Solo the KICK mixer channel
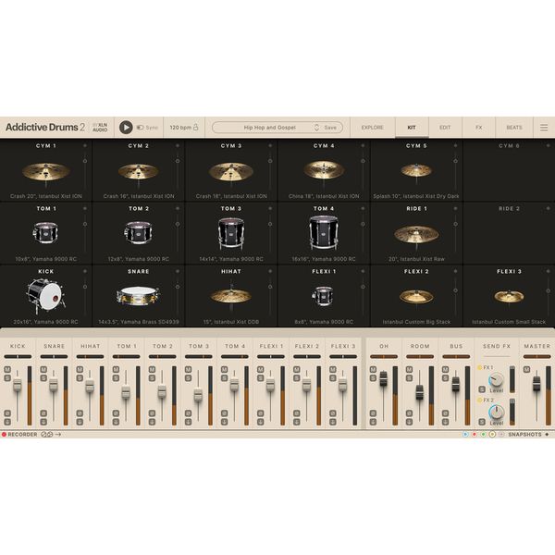This screenshot has height=555, width=555. coord(7,378)
